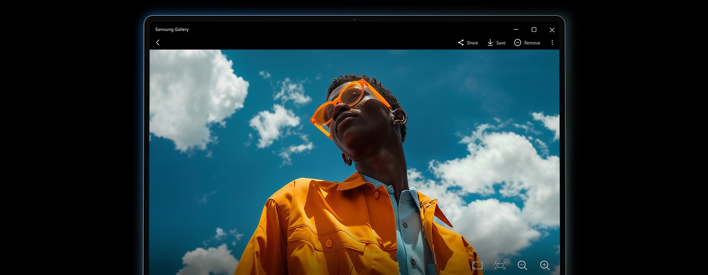This screenshot has height=275, width=708.
Task: Zoom out with the minus magnifier
Action: click(522, 265)
